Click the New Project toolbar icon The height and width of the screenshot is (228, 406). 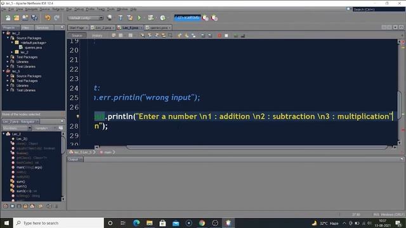(16, 18)
